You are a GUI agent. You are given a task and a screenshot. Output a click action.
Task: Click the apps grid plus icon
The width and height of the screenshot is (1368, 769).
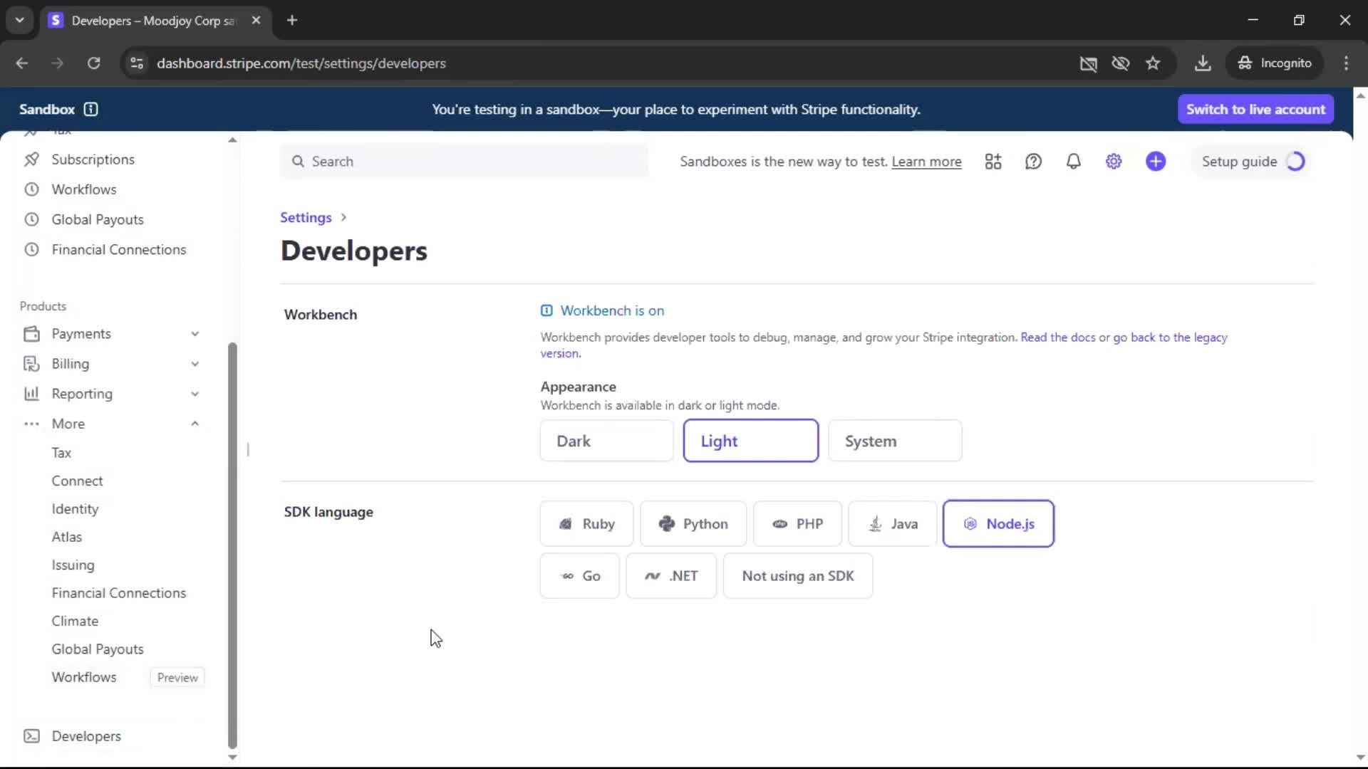(x=993, y=162)
